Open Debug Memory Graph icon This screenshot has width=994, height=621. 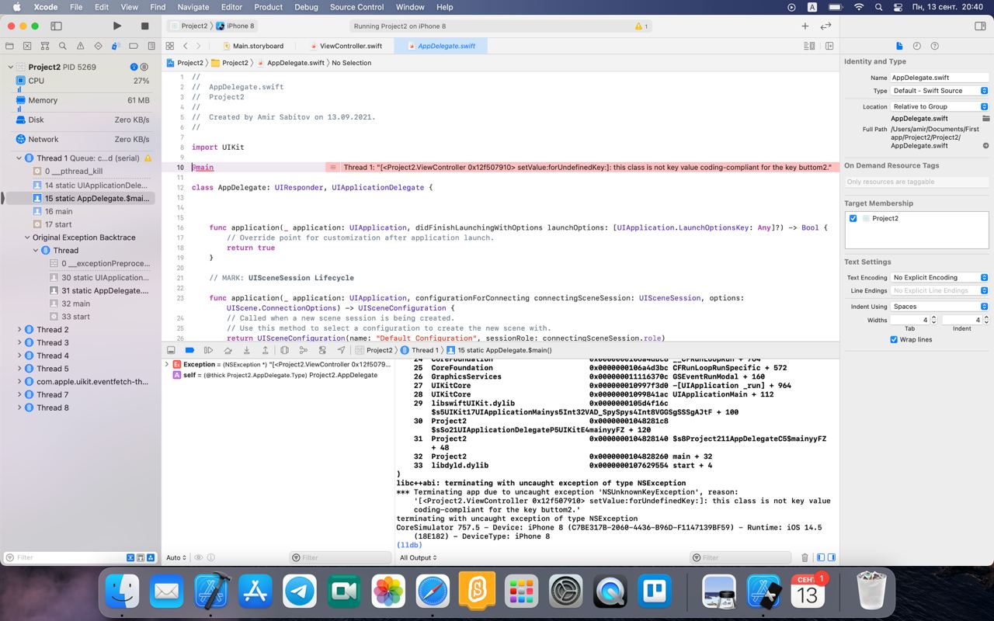pyautogui.click(x=303, y=350)
